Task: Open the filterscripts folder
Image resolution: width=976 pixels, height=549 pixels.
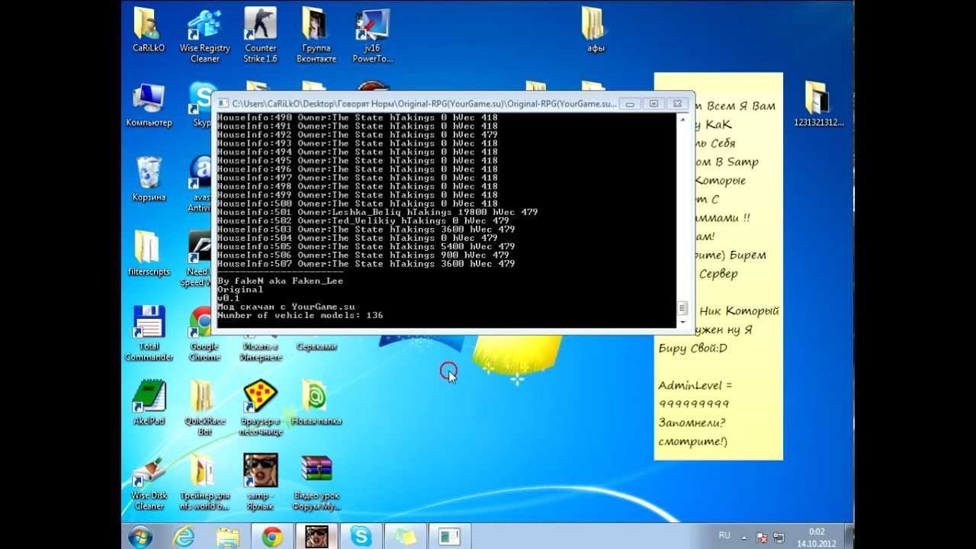Action: pos(149,254)
